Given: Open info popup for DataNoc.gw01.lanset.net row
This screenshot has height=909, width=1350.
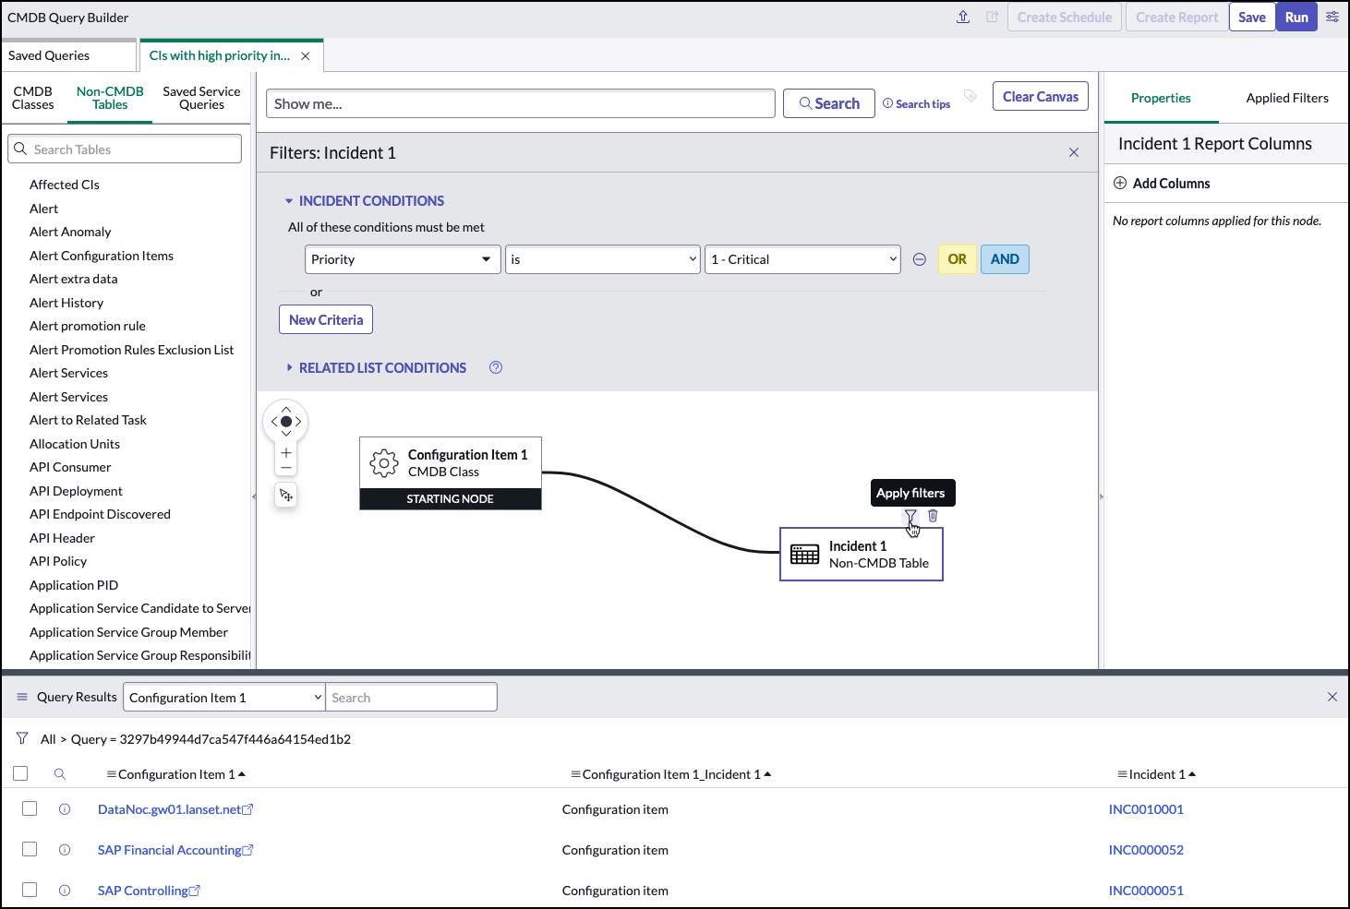Looking at the screenshot, I should [x=64, y=808].
